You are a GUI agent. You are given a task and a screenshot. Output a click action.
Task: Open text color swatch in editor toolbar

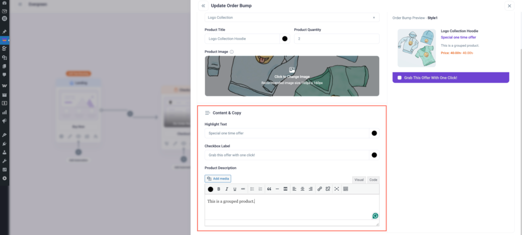coord(211,189)
